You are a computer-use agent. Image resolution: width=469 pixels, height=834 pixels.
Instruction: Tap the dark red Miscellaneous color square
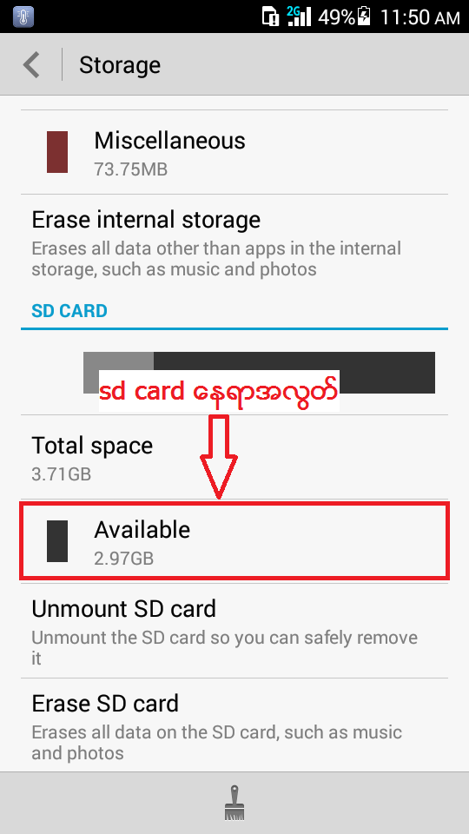[57, 152]
